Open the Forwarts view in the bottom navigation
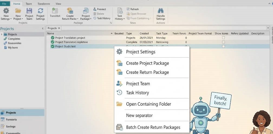This screenshot has width=273, height=134. [x=22, y=119]
